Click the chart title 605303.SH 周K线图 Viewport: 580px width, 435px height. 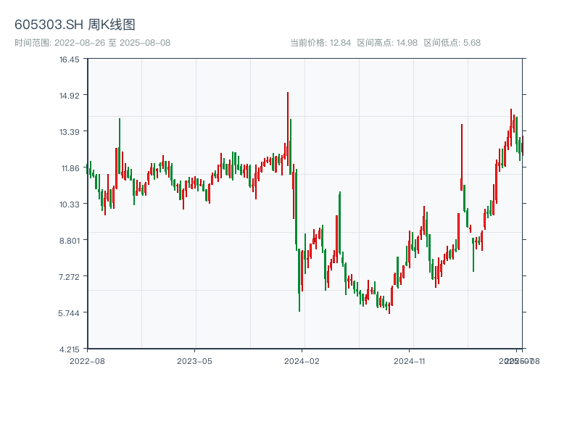click(75, 25)
